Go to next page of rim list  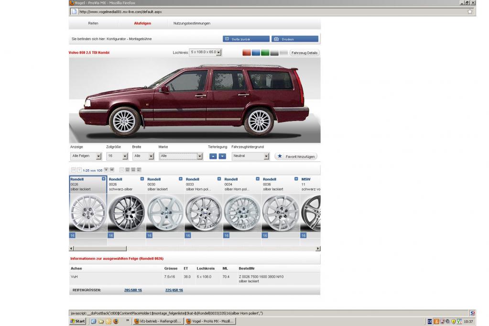click(106, 170)
